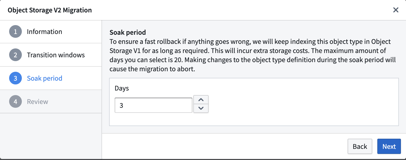Click the Back button

coord(360,146)
